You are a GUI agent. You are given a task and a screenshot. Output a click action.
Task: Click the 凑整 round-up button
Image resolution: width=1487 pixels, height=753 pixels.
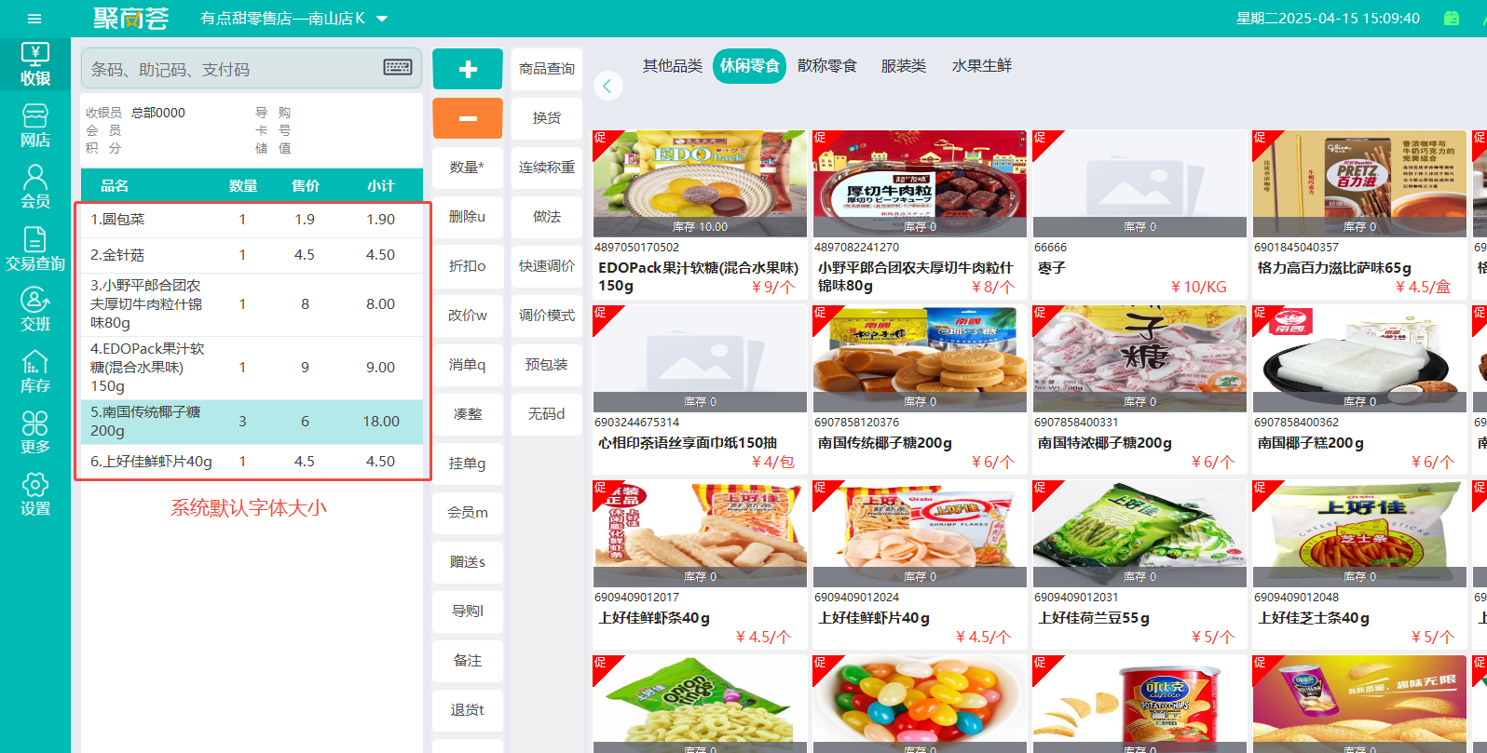click(x=468, y=414)
